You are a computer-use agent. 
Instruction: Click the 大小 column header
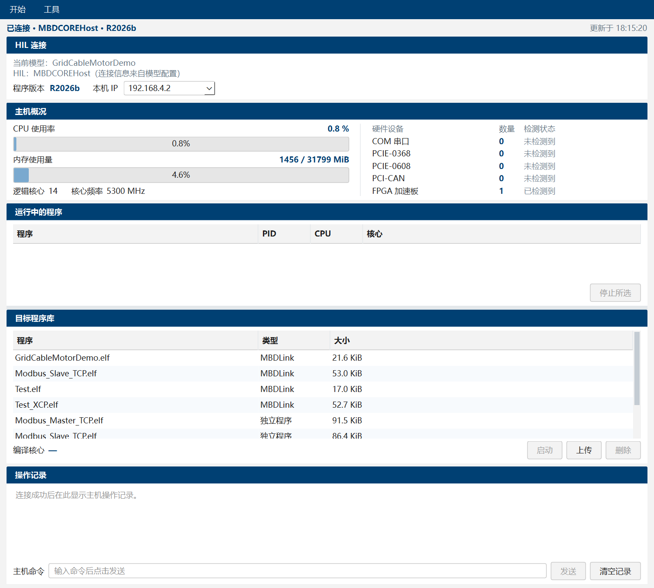click(x=481, y=341)
